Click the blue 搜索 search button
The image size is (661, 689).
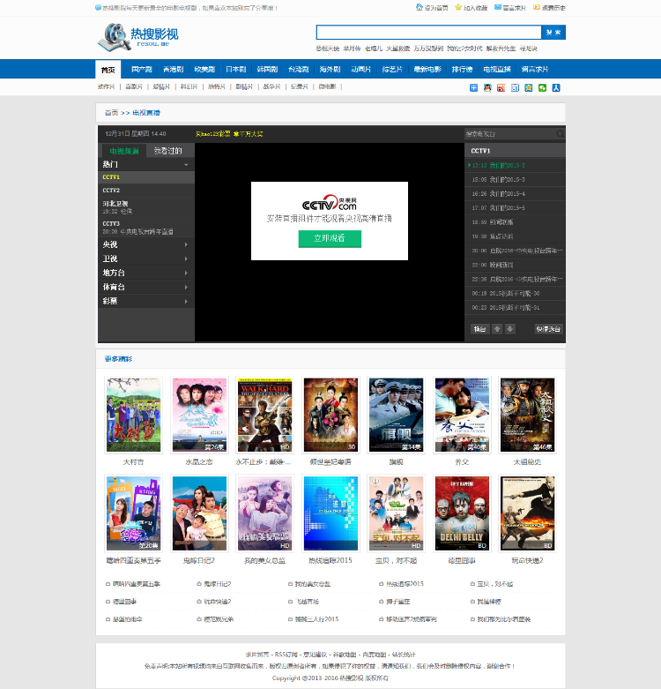(553, 32)
